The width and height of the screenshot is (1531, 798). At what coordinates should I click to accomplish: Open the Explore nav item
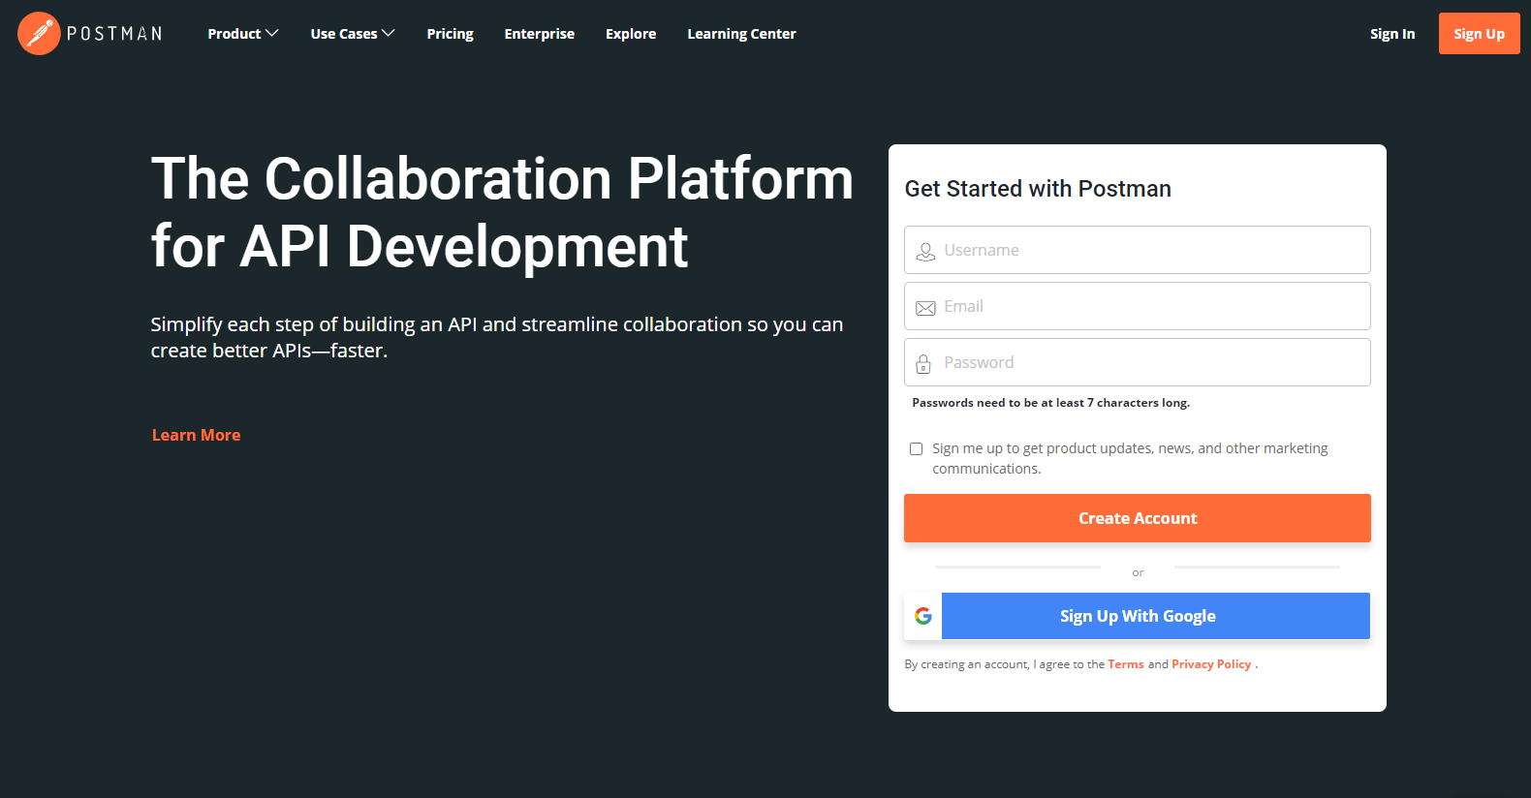coord(631,34)
